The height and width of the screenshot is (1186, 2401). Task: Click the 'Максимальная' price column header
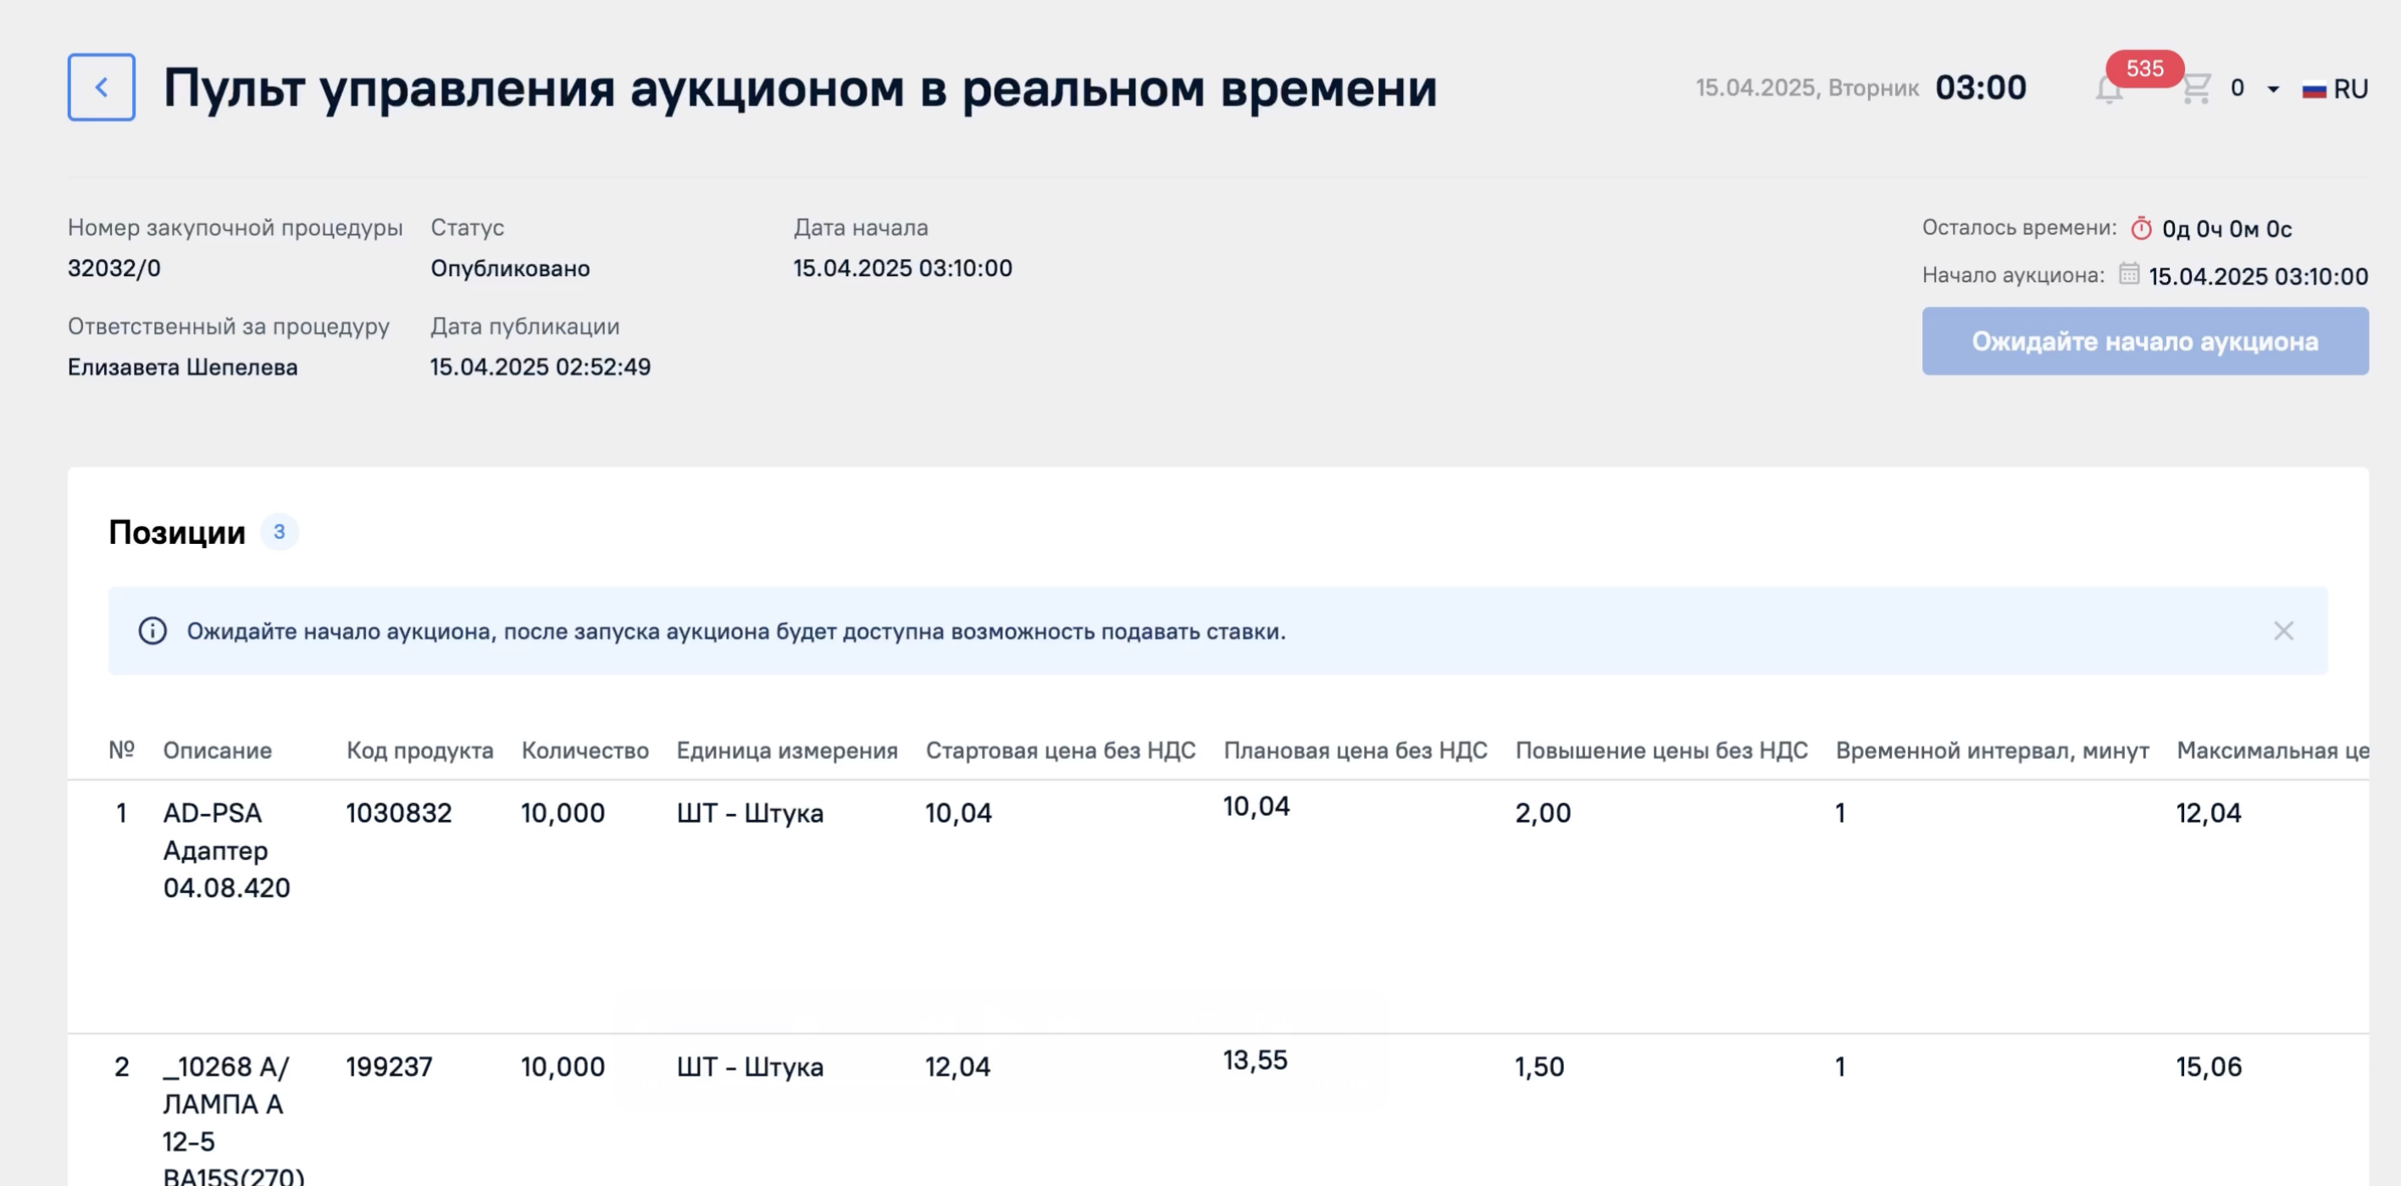(x=2272, y=751)
